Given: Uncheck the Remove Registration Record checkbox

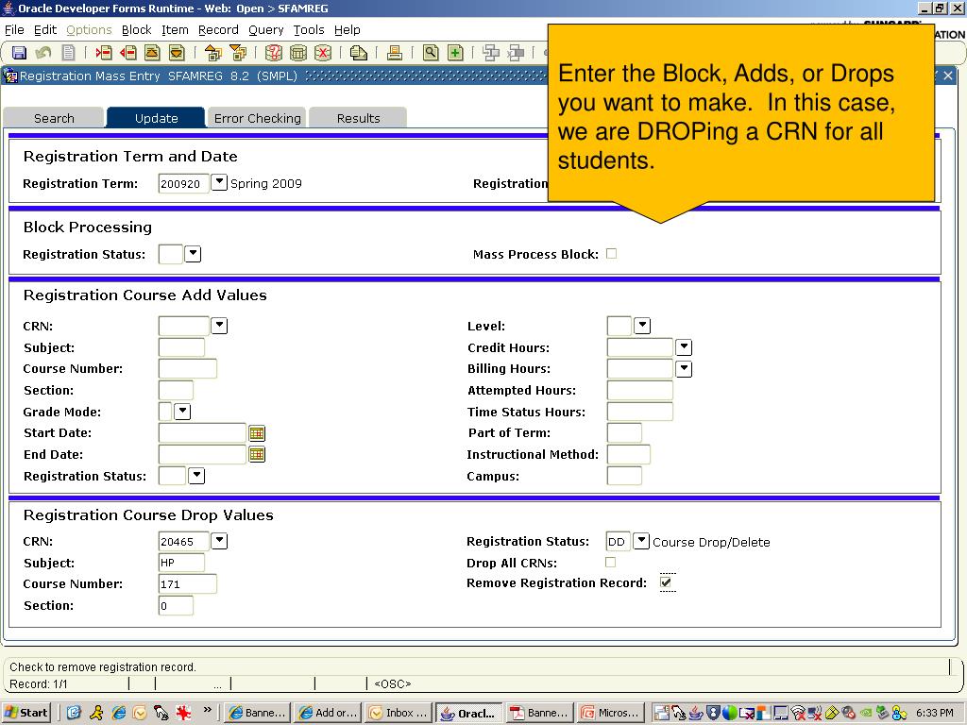Looking at the screenshot, I should coord(667,583).
